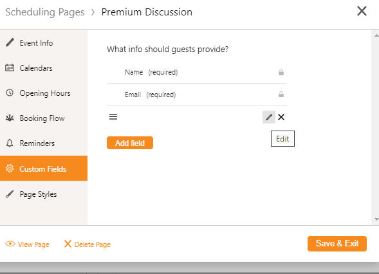
Task: Click the Delete Page link
Action: [92, 244]
